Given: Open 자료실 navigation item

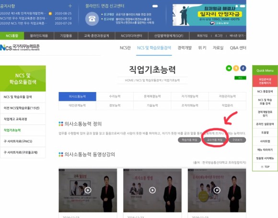Looking at the screenshot, I should coord(218,48).
